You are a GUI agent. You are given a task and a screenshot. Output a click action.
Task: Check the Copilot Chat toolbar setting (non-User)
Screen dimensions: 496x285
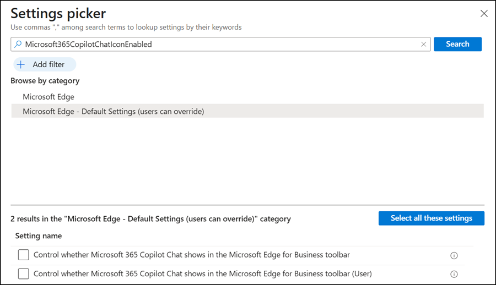[x=23, y=255]
